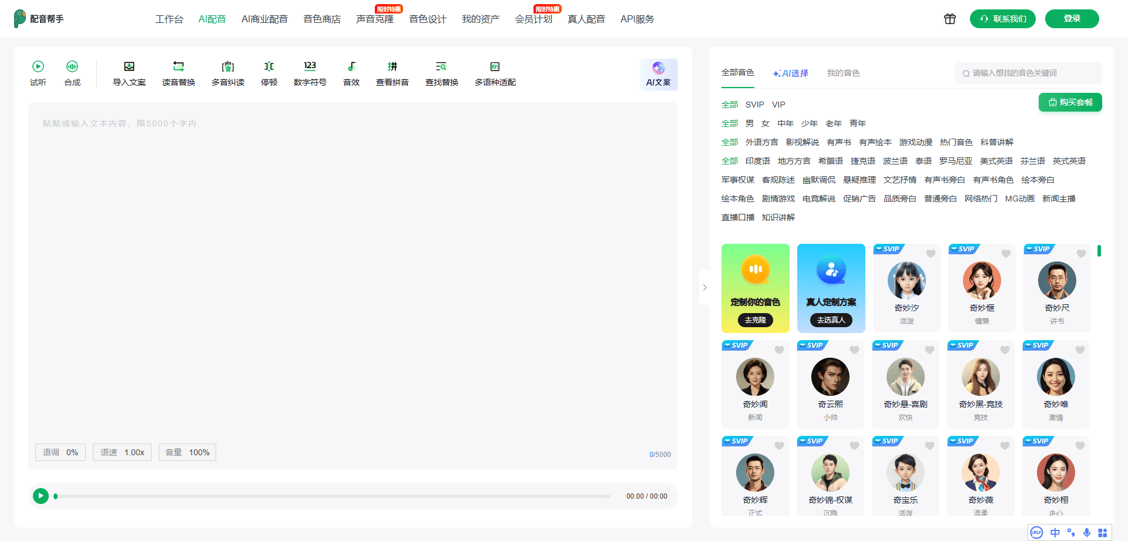Open the 导入文案 import text tool
Screen dimensions: 1128x541
click(129, 67)
